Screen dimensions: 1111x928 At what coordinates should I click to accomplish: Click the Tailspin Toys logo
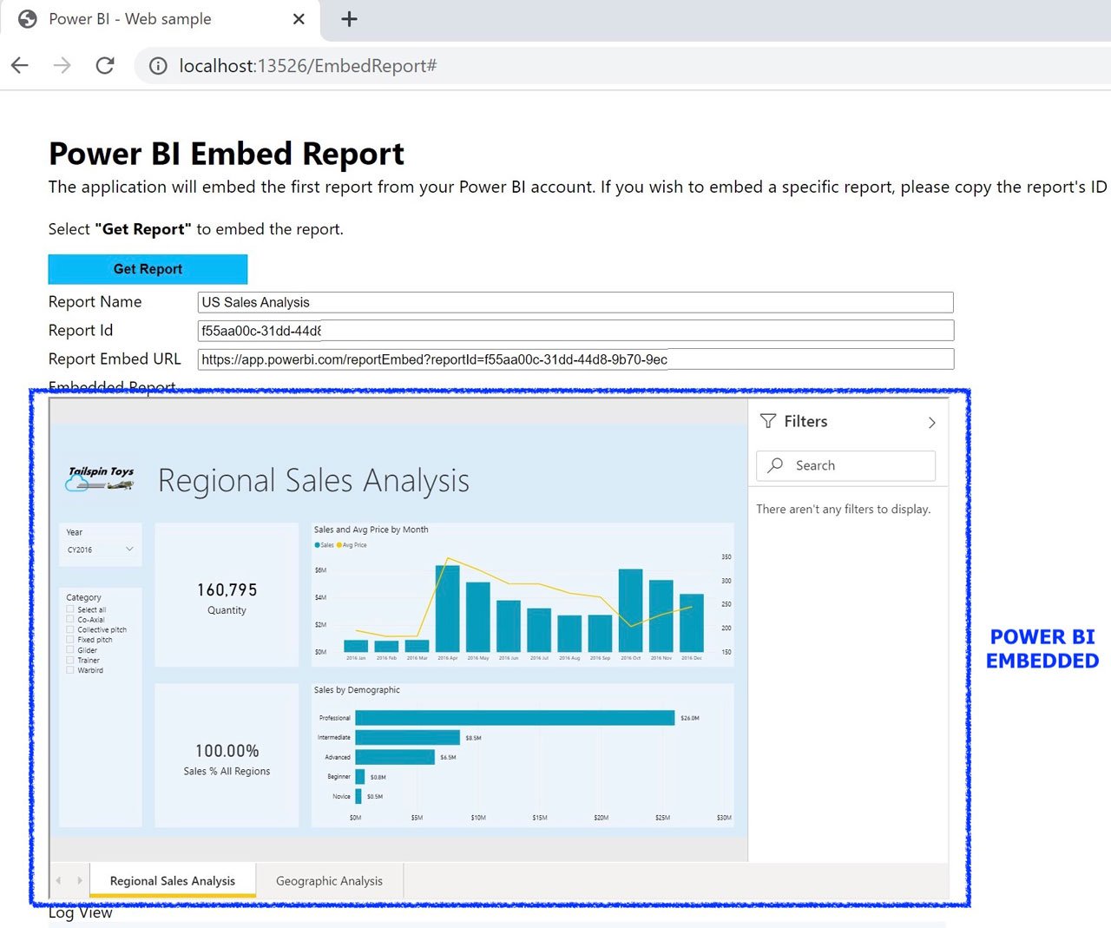point(101,478)
